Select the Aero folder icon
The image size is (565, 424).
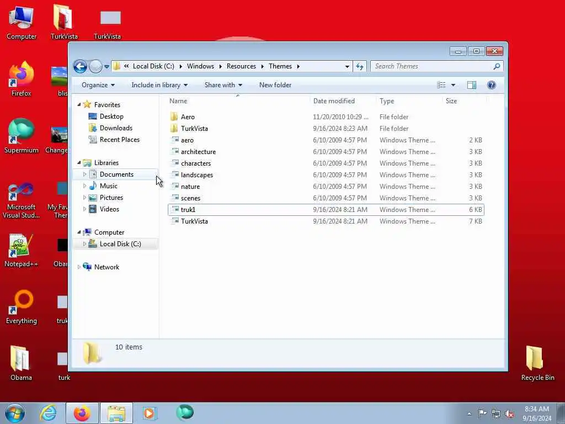(174, 117)
